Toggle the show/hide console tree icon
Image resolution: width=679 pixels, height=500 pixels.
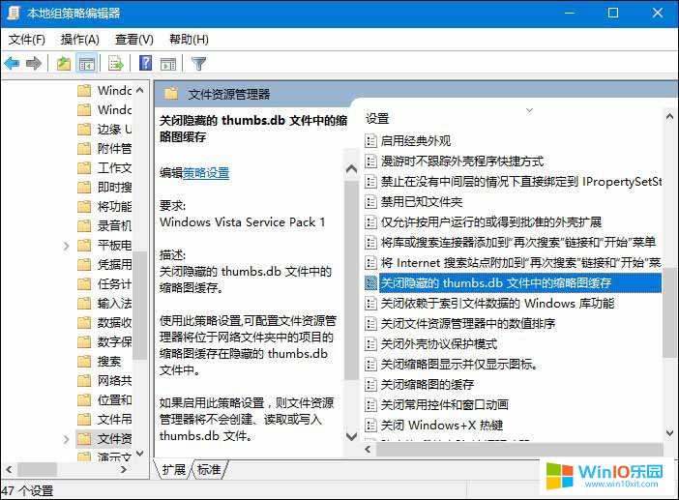(x=87, y=64)
